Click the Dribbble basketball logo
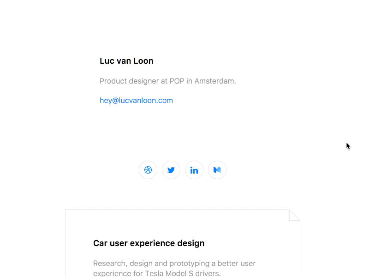Viewport: 369px width, 277px height. tap(148, 170)
